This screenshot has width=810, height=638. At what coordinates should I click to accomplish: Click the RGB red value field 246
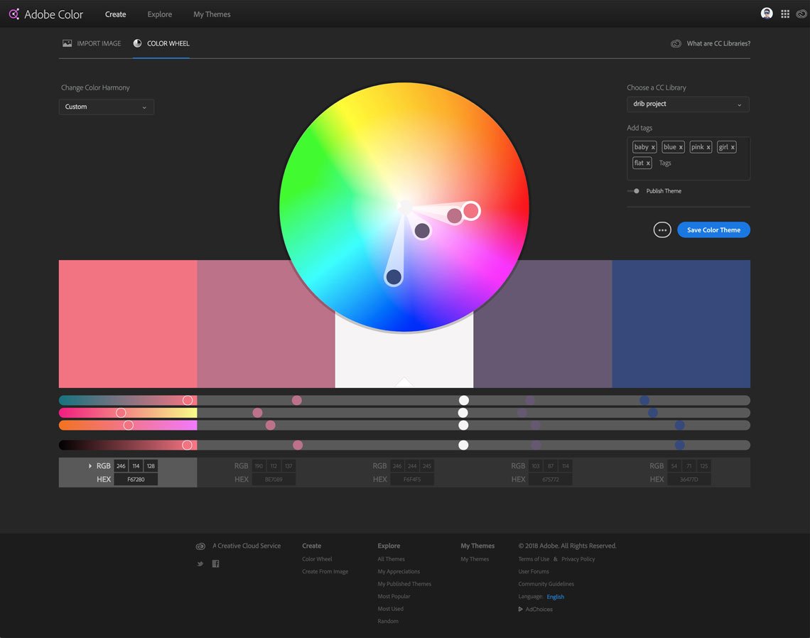click(121, 466)
